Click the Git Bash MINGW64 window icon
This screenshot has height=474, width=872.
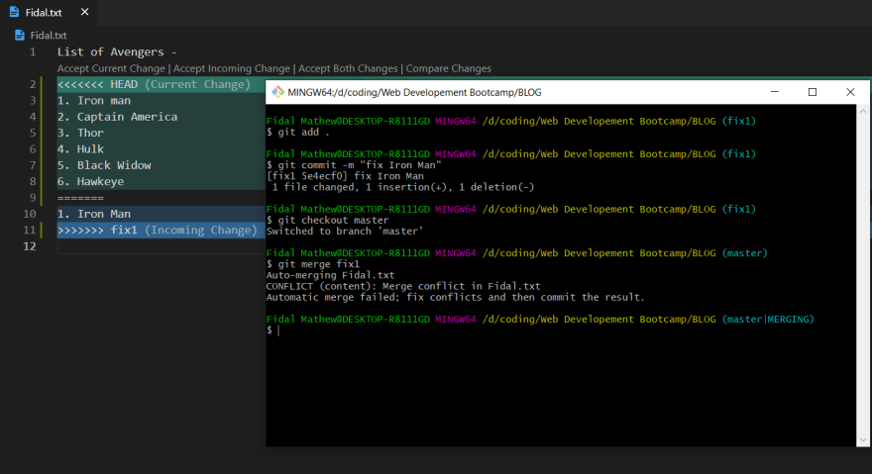[x=277, y=92]
